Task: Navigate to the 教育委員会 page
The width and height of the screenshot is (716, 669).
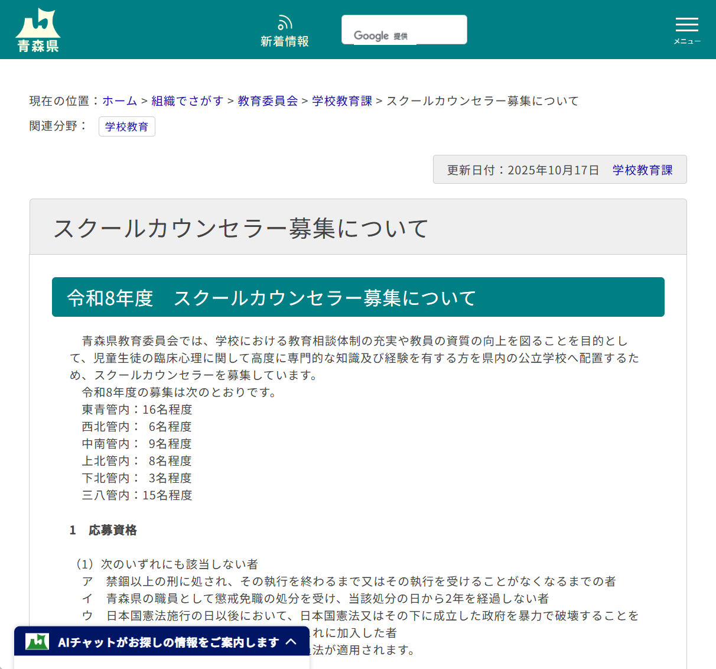Action: click(x=267, y=101)
